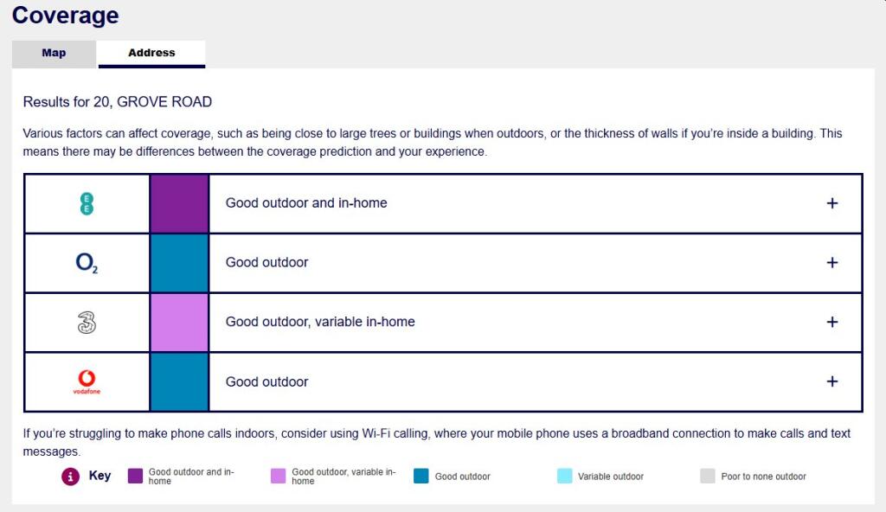The width and height of the screenshot is (886, 512).
Task: Expand the EE coverage details
Action: pyautogui.click(x=832, y=203)
